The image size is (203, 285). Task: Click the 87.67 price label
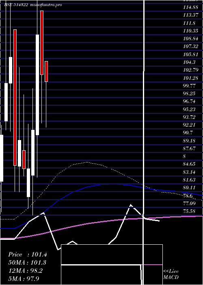tap(189, 149)
